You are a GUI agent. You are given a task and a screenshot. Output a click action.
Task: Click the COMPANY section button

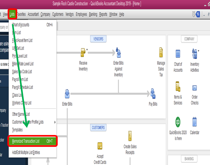point(189,39)
